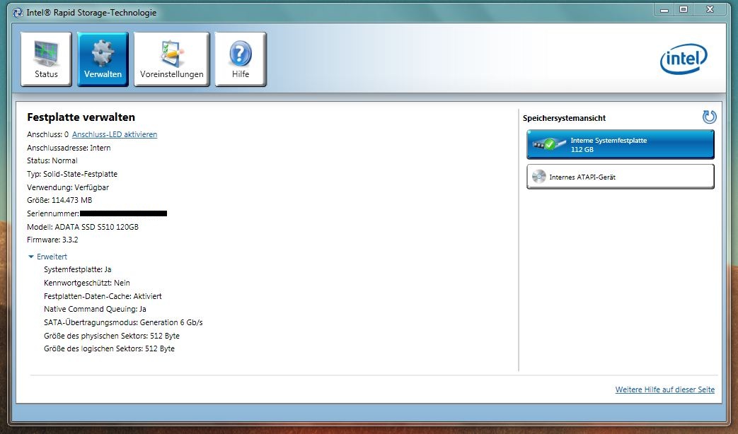Image resolution: width=738 pixels, height=434 pixels.
Task: Click the Status: Normal text
Action: coord(52,161)
